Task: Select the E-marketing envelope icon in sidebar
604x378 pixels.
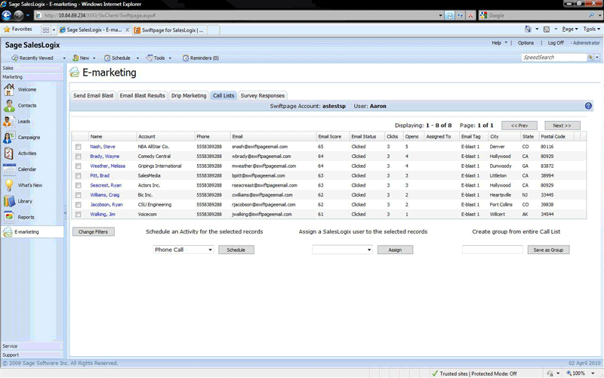Action: click(x=8, y=232)
